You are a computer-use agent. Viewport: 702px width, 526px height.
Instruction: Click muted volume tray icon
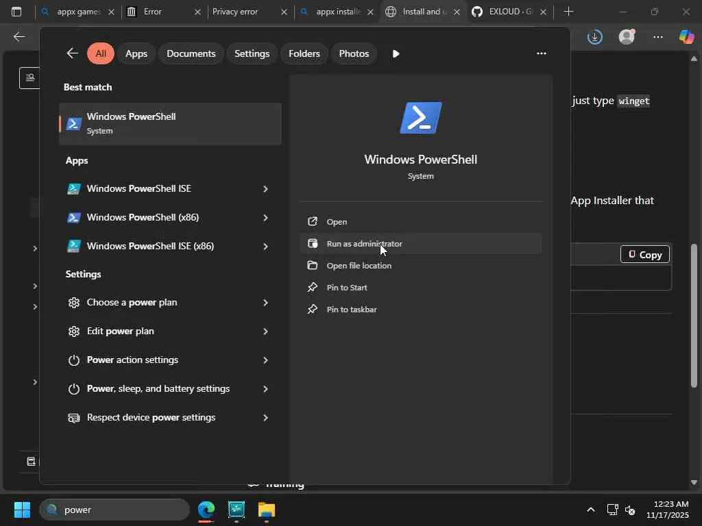pyautogui.click(x=629, y=510)
